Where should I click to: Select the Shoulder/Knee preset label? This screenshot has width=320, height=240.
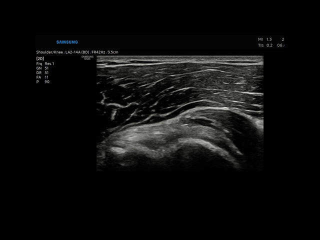tap(49, 52)
